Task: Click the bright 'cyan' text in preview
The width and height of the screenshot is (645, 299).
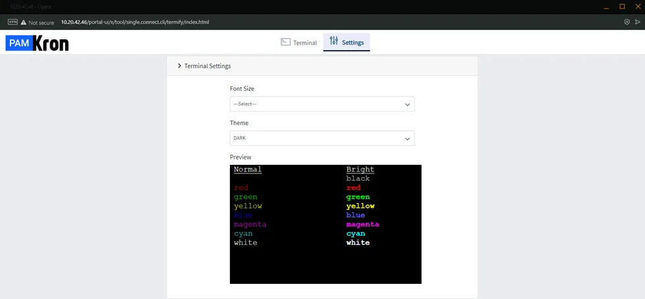Action: [x=356, y=233]
